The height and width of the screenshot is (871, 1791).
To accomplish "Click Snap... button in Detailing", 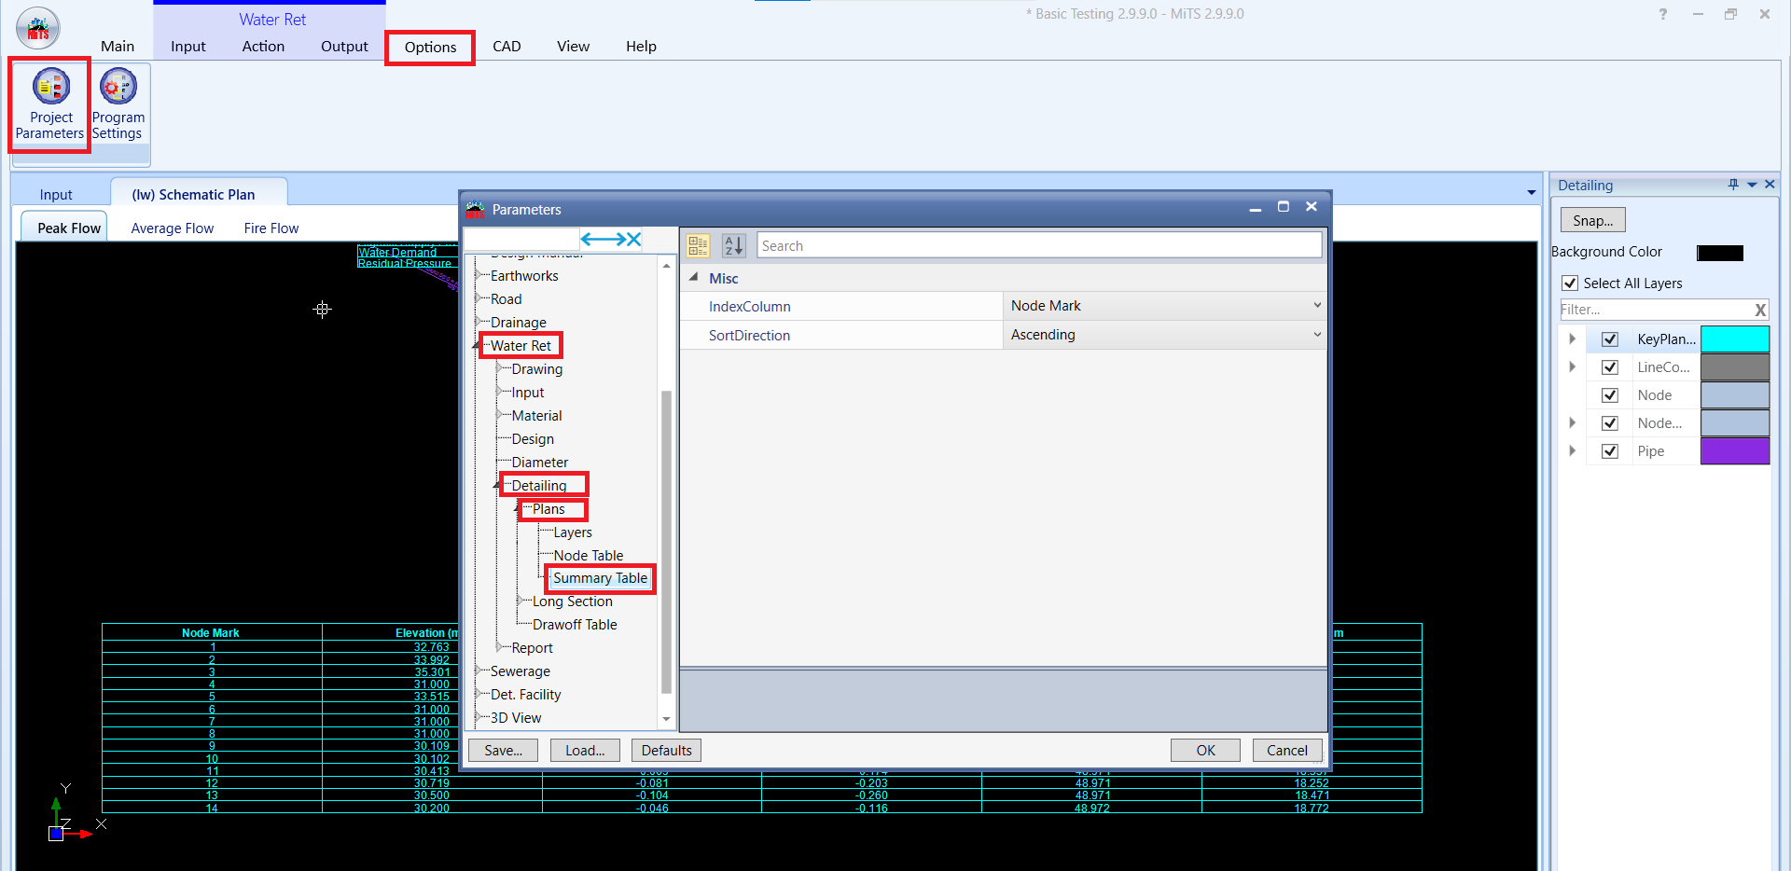I will click(1592, 220).
